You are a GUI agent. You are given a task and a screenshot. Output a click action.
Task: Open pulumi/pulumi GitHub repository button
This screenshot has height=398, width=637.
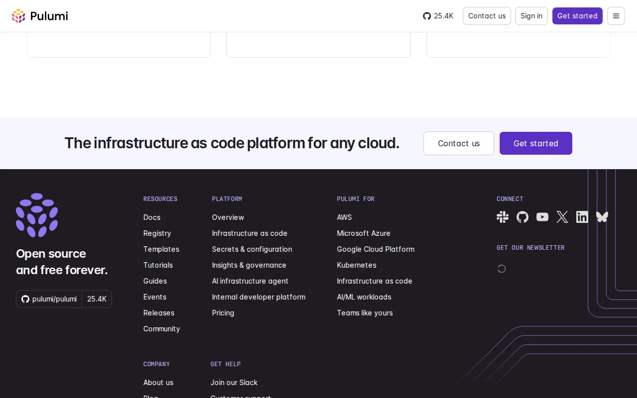click(49, 299)
